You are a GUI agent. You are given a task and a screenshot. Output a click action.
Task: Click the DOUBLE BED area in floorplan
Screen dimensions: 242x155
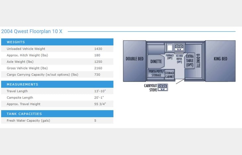click(x=135, y=61)
